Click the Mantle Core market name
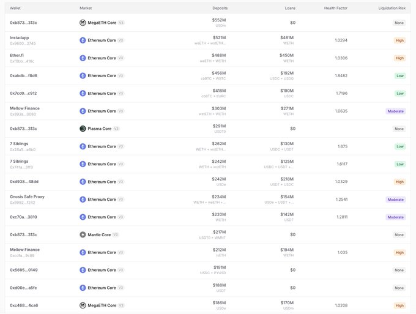The image size is (416, 314). pyautogui.click(x=99, y=234)
